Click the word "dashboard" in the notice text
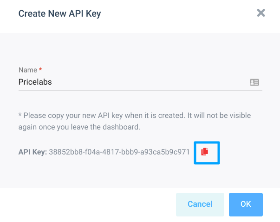 pyautogui.click(x=121, y=127)
